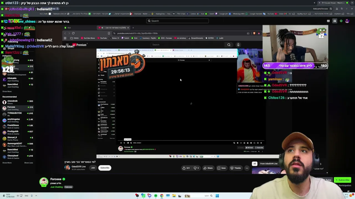Subscribe to OdedSVR Live on YouTube
The height and width of the screenshot is (199, 355).
pos(105,168)
